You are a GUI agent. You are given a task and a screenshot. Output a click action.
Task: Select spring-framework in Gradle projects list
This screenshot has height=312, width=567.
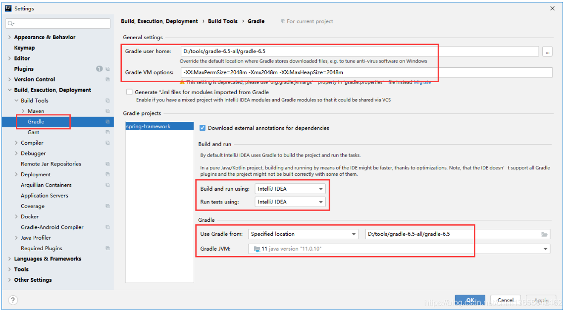[159, 126]
